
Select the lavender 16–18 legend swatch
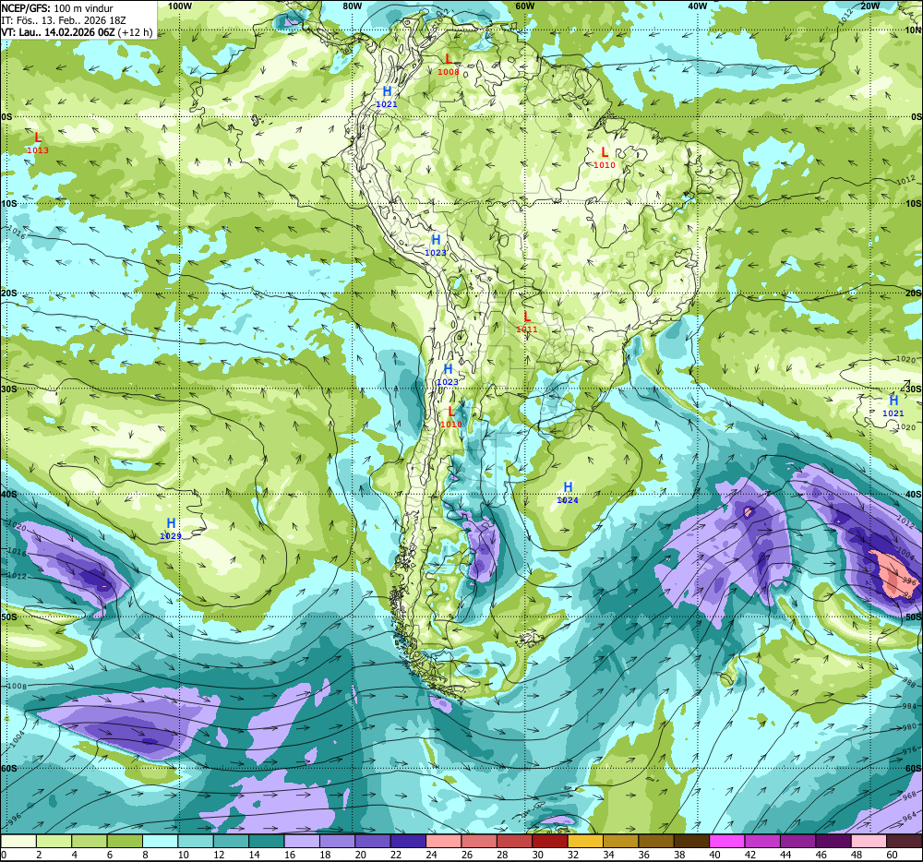tap(302, 841)
